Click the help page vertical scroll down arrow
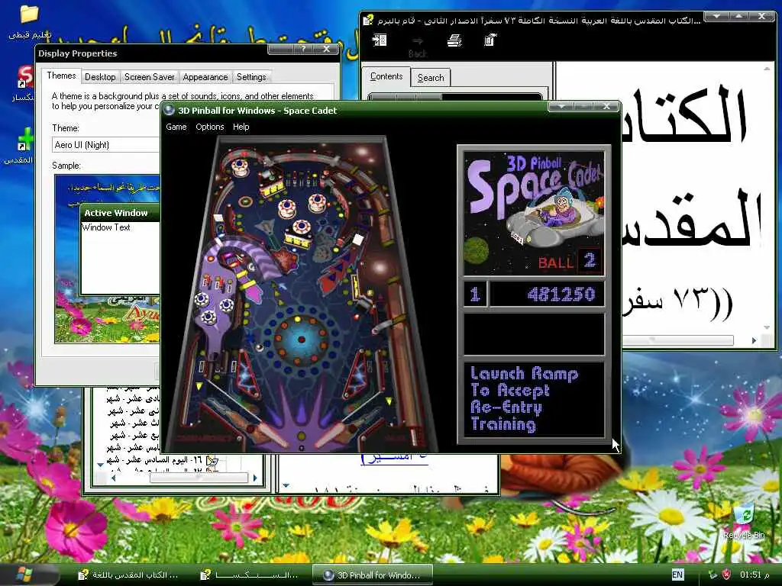The width and height of the screenshot is (782, 586). (x=767, y=327)
